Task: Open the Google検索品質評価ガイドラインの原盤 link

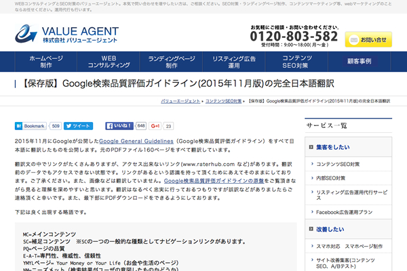Action: click(214, 181)
